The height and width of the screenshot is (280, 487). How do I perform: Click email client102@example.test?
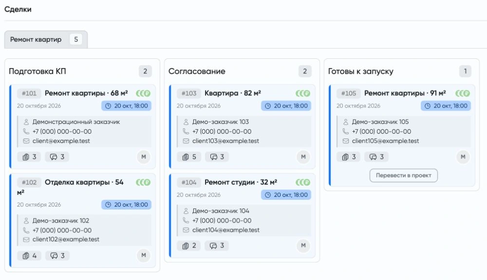click(x=66, y=239)
